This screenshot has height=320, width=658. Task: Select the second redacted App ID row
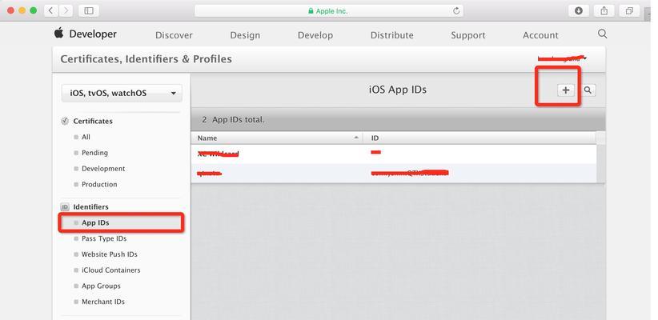click(x=394, y=173)
